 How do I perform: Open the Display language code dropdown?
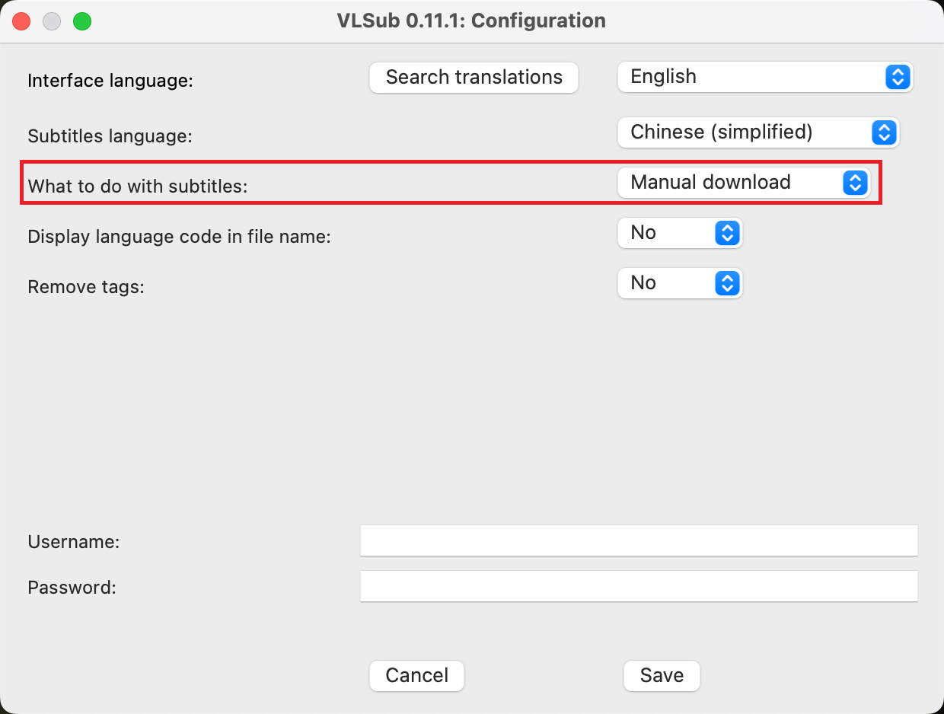point(680,233)
